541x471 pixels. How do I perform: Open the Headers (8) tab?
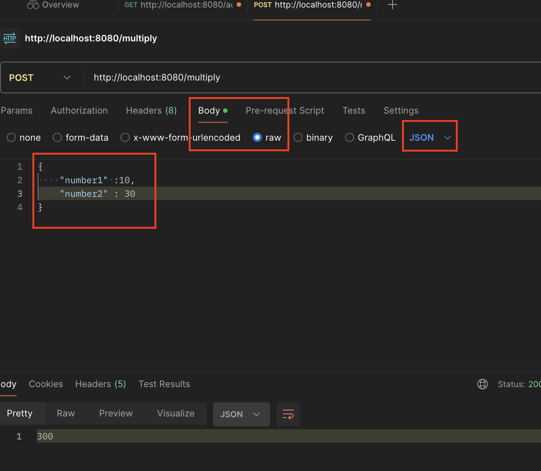[151, 111]
